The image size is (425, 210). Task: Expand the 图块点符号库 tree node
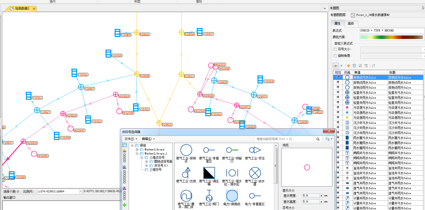146,161
